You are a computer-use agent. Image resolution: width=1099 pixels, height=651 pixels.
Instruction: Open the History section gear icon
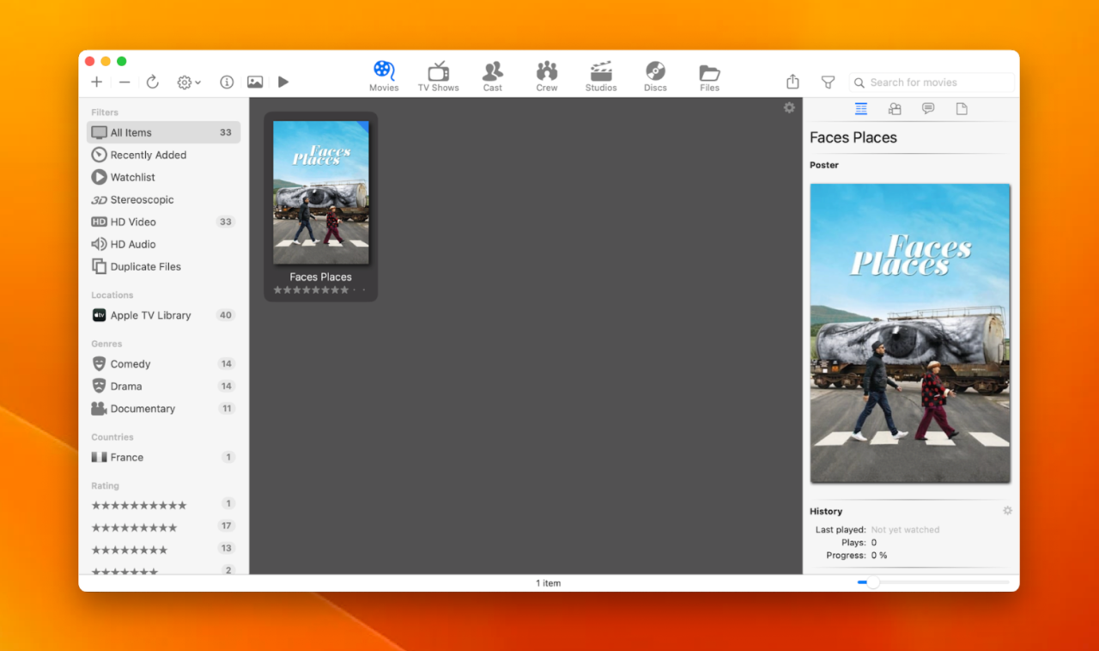pyautogui.click(x=1007, y=511)
